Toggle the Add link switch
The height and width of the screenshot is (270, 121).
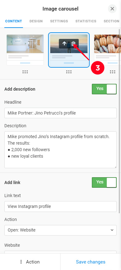coord(104,182)
